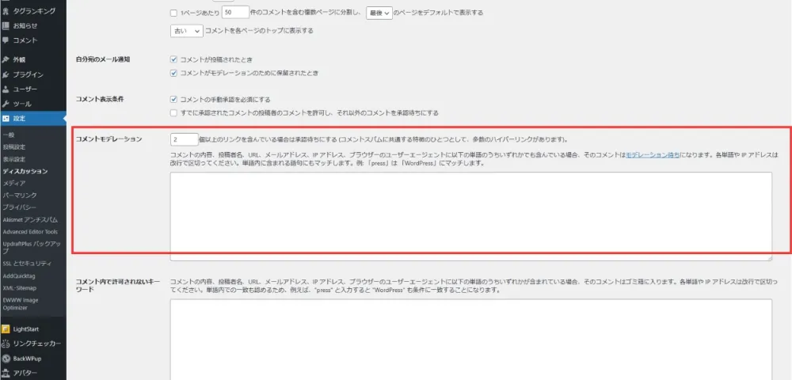Check previously approved comment author option
This screenshot has width=792, height=380.
(173, 113)
